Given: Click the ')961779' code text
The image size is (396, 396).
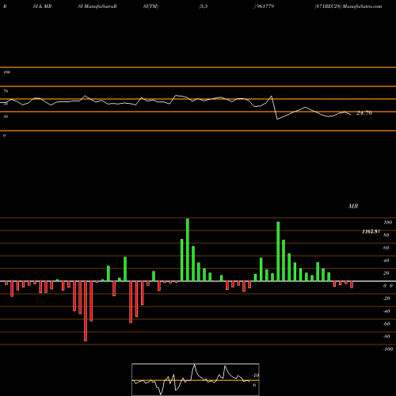Looking at the screenshot, I should coord(264,6).
